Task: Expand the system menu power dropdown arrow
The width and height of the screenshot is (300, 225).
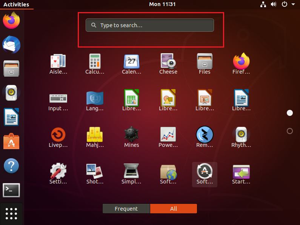Action: point(293,5)
